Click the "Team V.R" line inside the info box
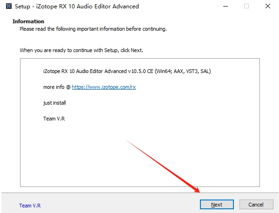The image size is (279, 213). (53, 119)
